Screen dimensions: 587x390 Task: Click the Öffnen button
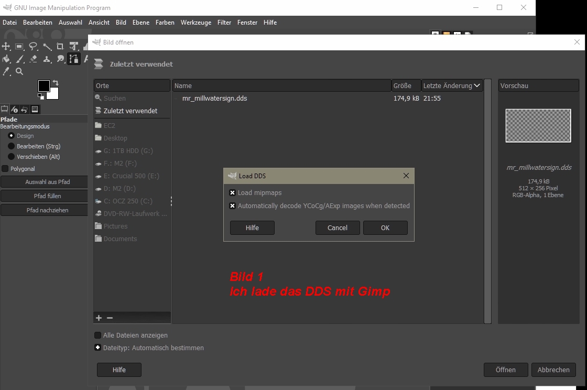[x=505, y=370]
